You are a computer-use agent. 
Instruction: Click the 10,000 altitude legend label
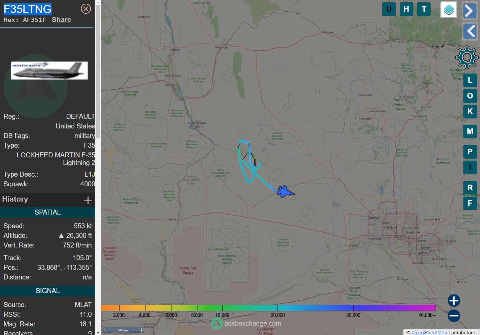pos(222,315)
